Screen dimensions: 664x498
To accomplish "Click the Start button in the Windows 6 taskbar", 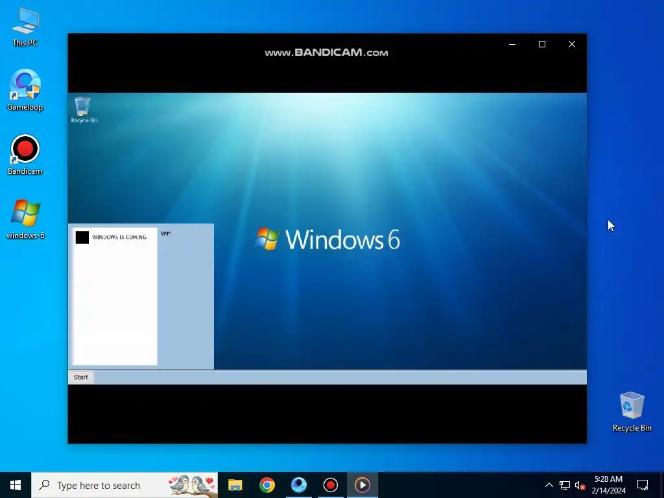I will coord(80,377).
